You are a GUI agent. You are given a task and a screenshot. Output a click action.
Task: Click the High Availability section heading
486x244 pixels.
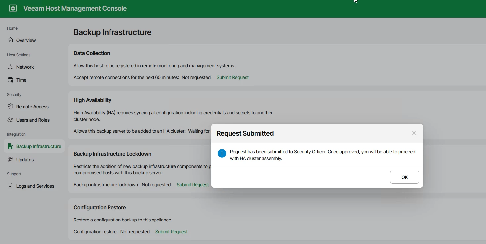pos(93,100)
